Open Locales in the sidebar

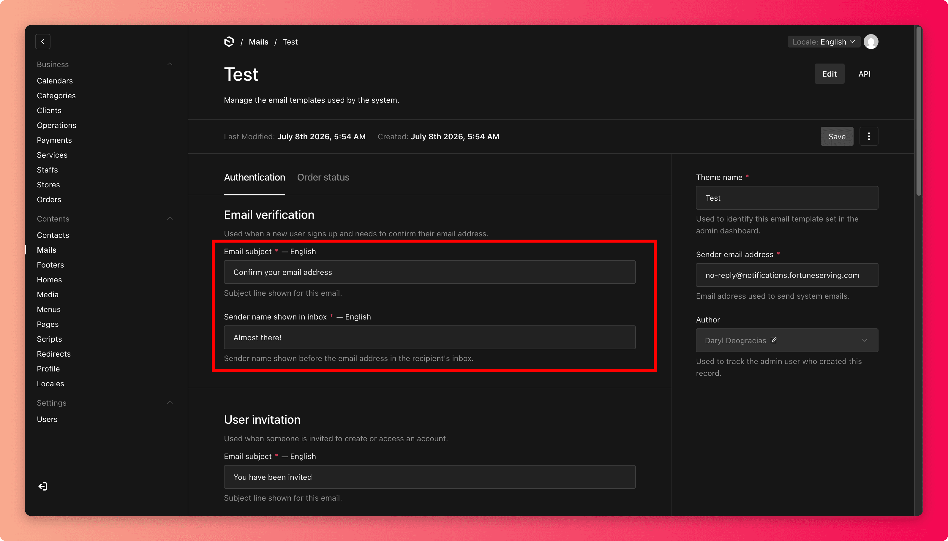pos(50,384)
